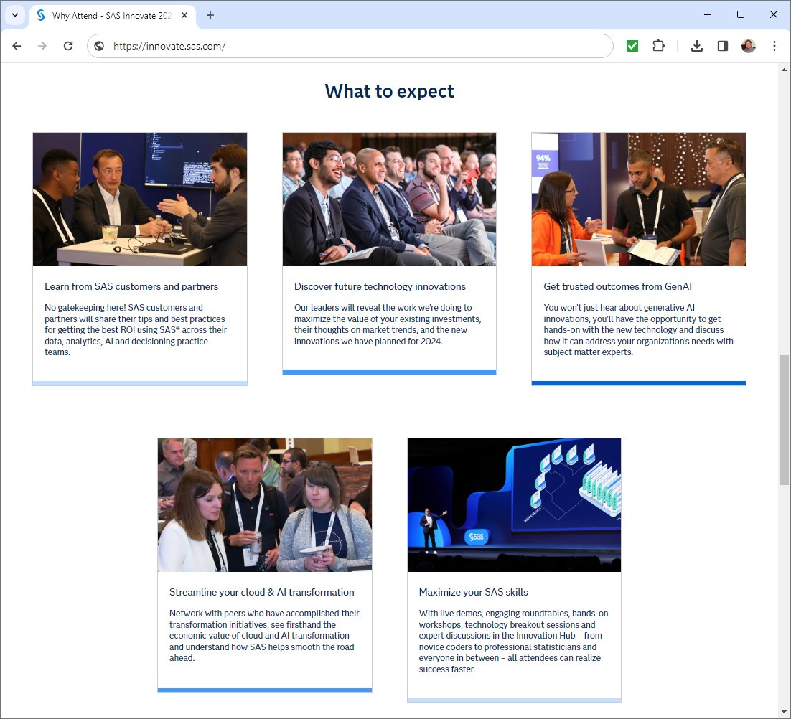This screenshot has width=791, height=719.
Task: Open Chrome three-dot menu
Action: point(774,46)
